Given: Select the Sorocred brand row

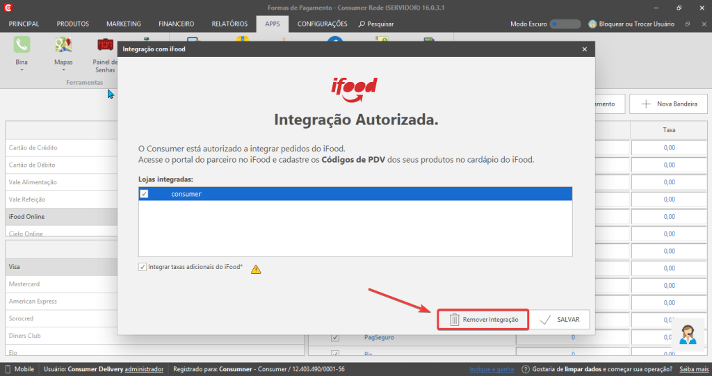Looking at the screenshot, I should point(61,318).
